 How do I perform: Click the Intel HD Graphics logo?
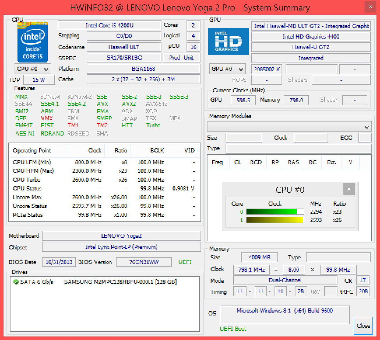pos(228,41)
